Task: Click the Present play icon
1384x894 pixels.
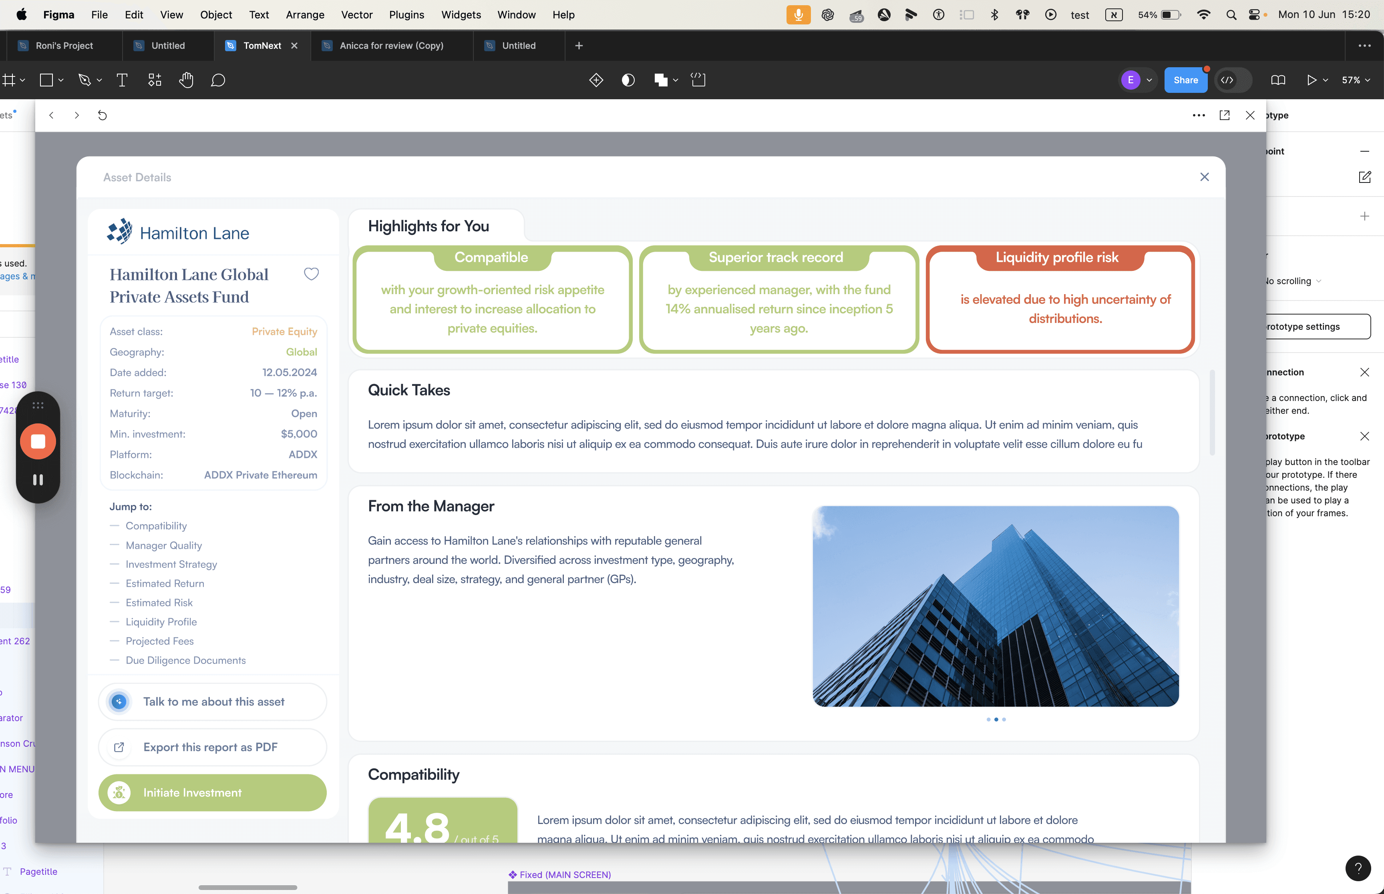Action: [1312, 80]
